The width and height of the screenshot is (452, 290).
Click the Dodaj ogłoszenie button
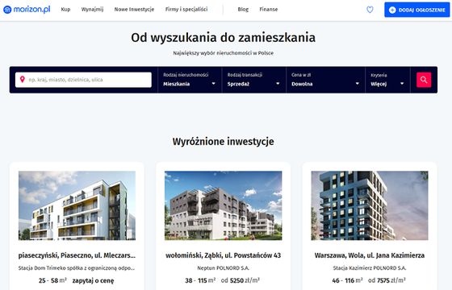[416, 10]
